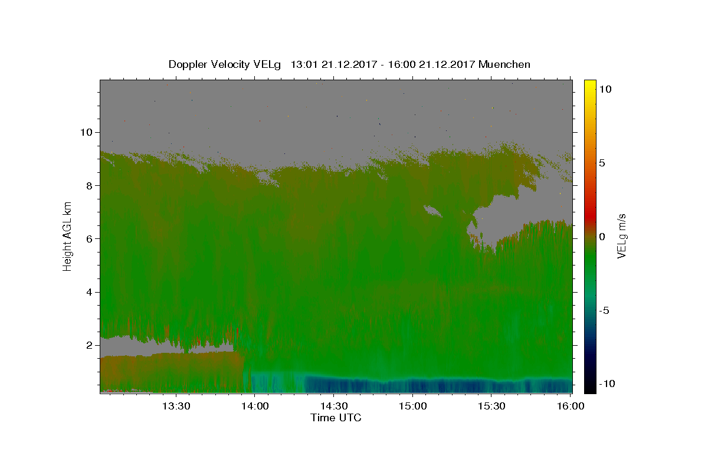Click the 15:30 time axis label
The height and width of the screenshot is (472, 708).
(492, 406)
